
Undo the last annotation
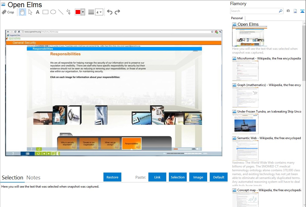[110, 12]
